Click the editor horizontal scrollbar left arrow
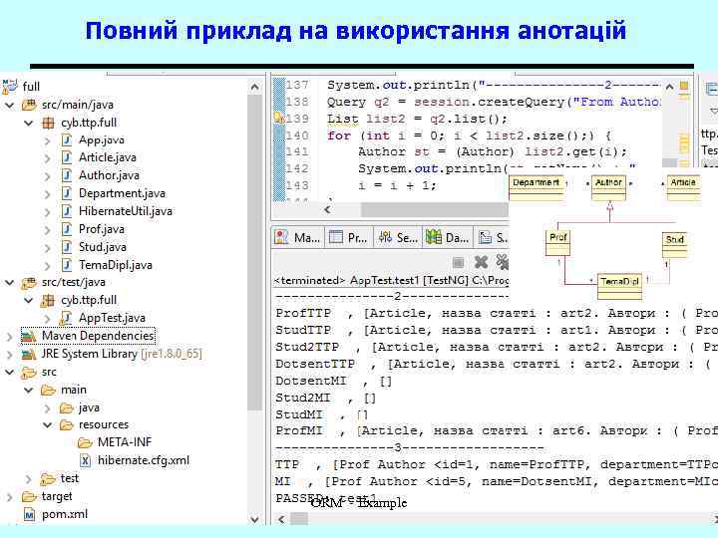 327,209
